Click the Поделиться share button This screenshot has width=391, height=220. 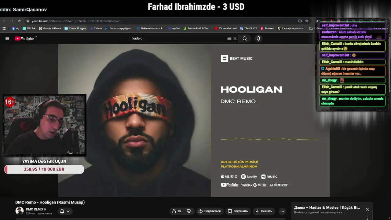click(x=210, y=211)
